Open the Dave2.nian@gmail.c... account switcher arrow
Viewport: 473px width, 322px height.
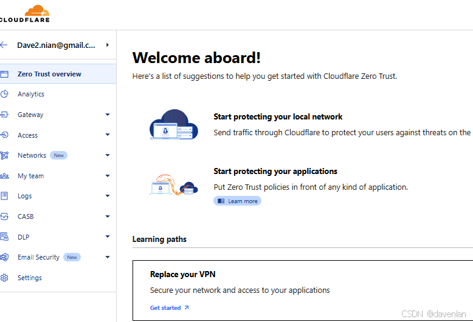(x=108, y=45)
